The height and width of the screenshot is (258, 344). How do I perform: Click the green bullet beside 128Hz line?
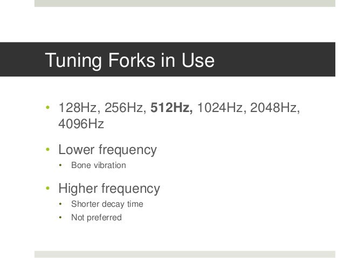click(x=48, y=107)
